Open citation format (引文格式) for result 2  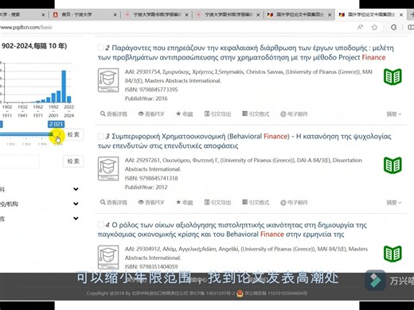[256, 114]
